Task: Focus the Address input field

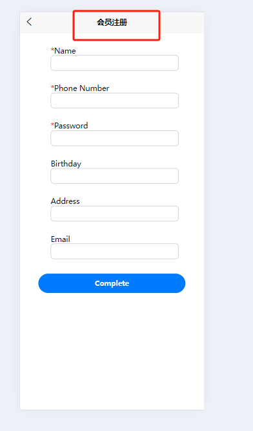Action: (x=115, y=214)
